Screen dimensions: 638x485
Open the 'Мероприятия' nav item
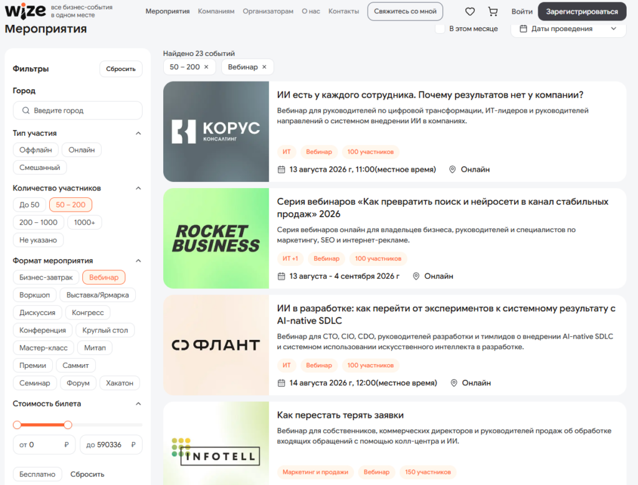[x=168, y=11]
